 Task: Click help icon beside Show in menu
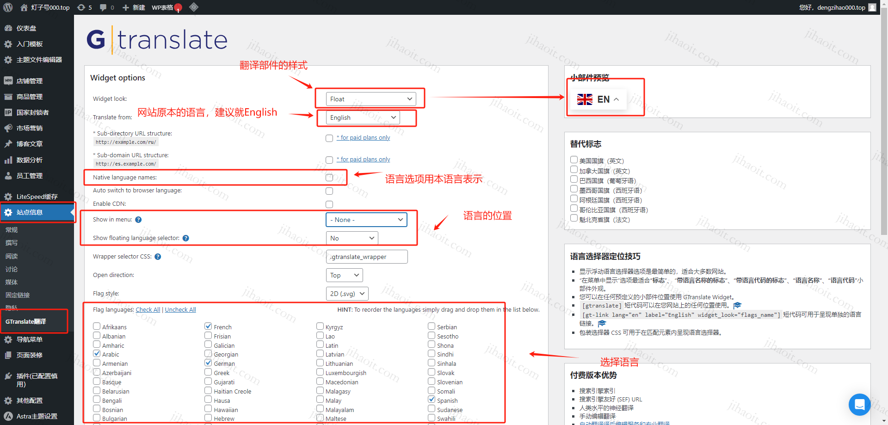[138, 220]
